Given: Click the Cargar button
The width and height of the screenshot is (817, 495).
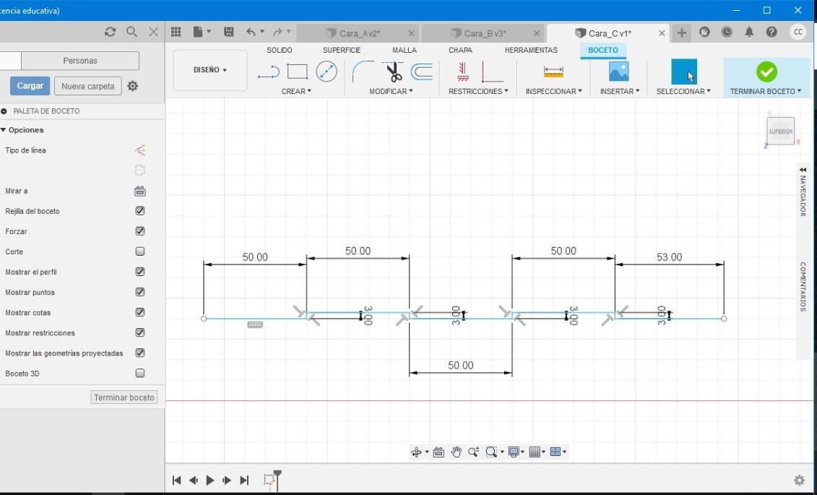Looking at the screenshot, I should click(x=30, y=86).
